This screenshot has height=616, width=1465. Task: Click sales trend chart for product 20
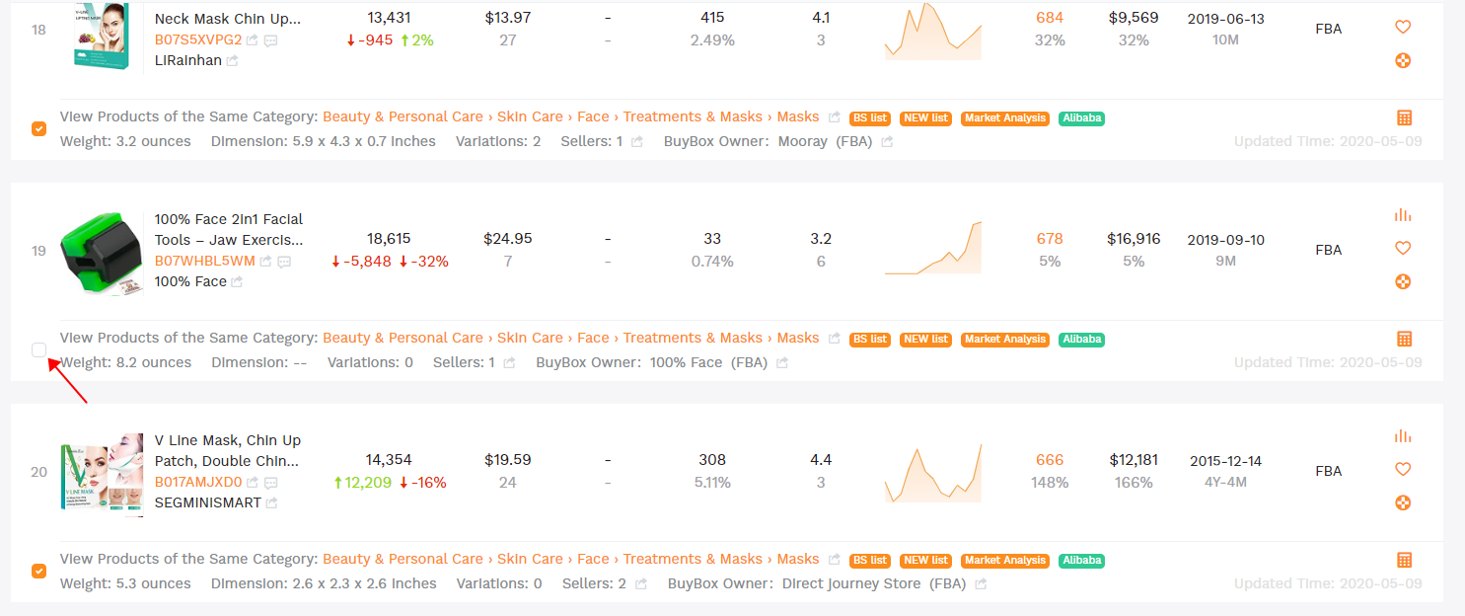(x=932, y=472)
